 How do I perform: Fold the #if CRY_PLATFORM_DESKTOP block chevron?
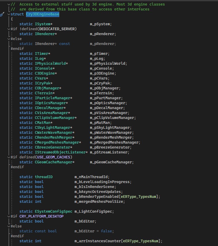click(8, 216)
